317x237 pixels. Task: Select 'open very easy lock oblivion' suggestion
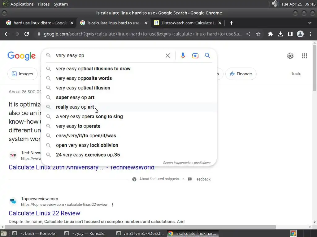pos(129,145)
